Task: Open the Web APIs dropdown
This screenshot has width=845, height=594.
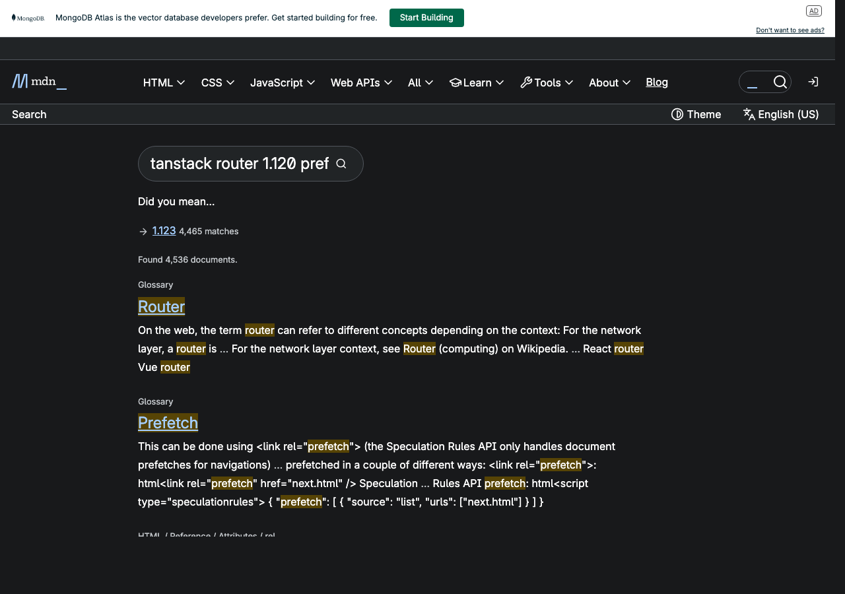Action: pyautogui.click(x=360, y=82)
